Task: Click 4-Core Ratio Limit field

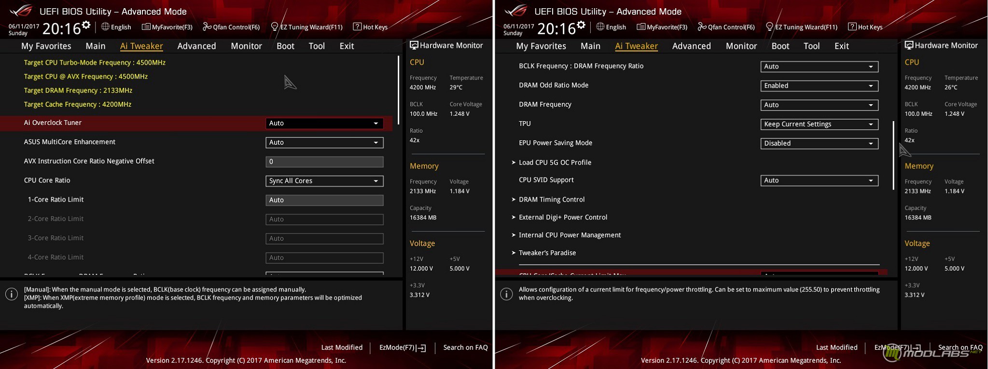Action: click(x=324, y=258)
